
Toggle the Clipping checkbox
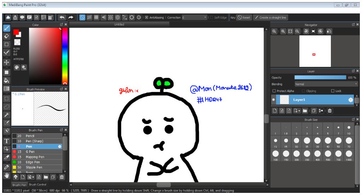click(x=303, y=91)
